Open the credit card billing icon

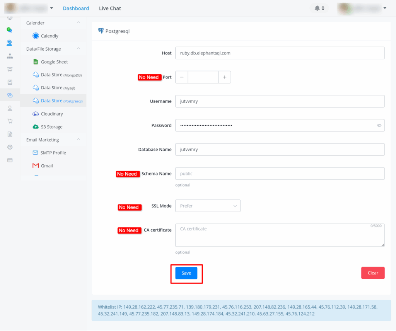(10, 160)
